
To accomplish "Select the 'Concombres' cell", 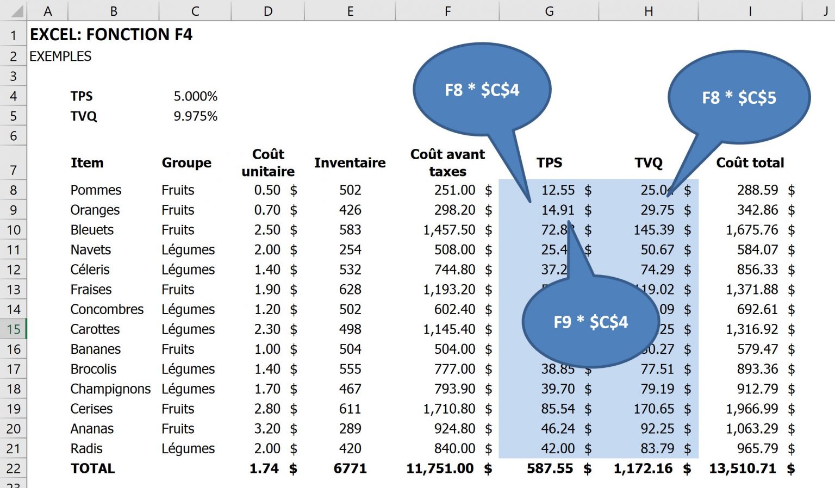I will click(114, 309).
